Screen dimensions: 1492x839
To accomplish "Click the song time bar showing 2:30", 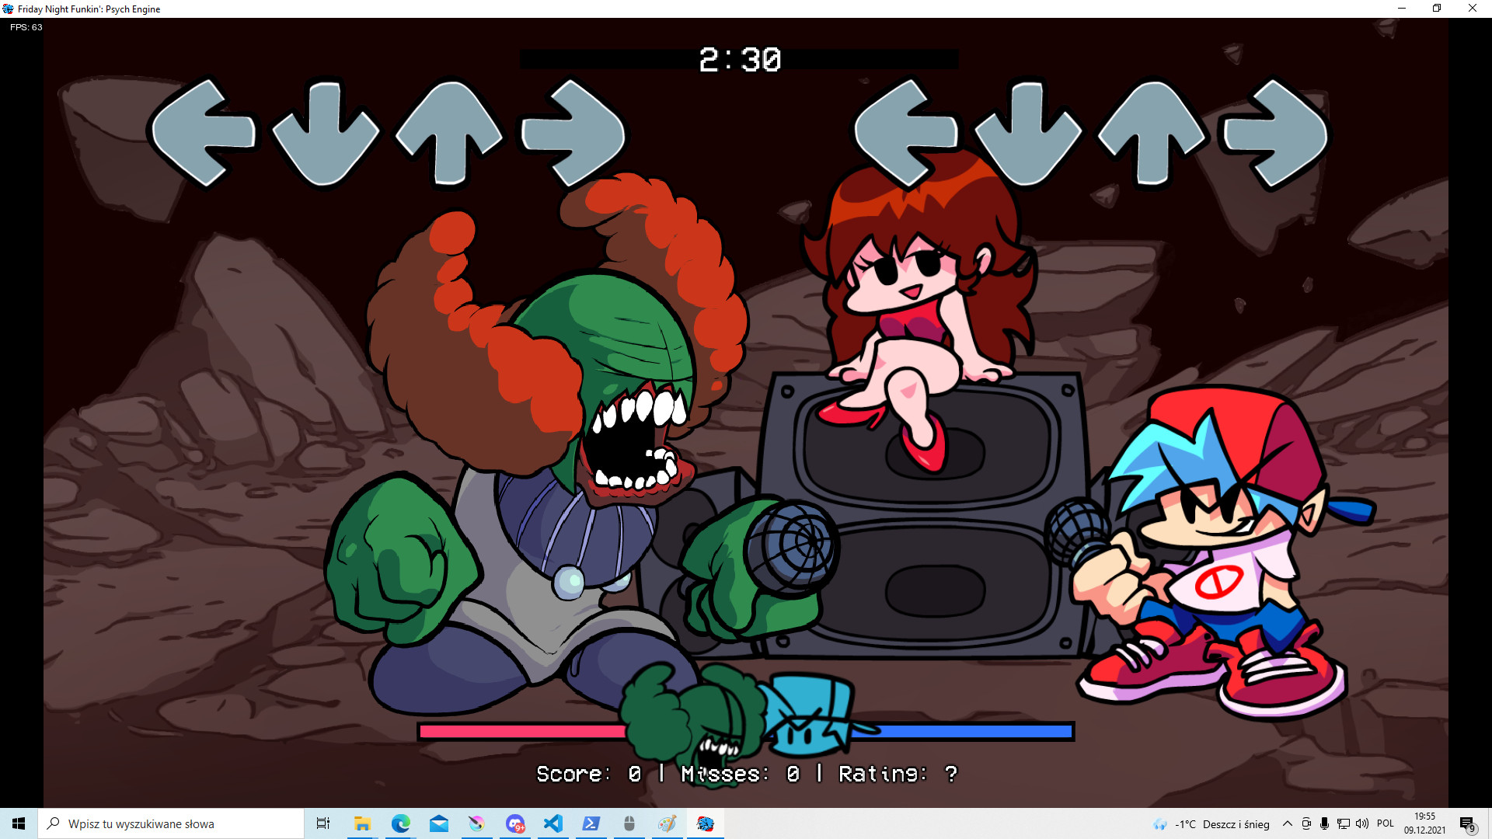I will (739, 59).
